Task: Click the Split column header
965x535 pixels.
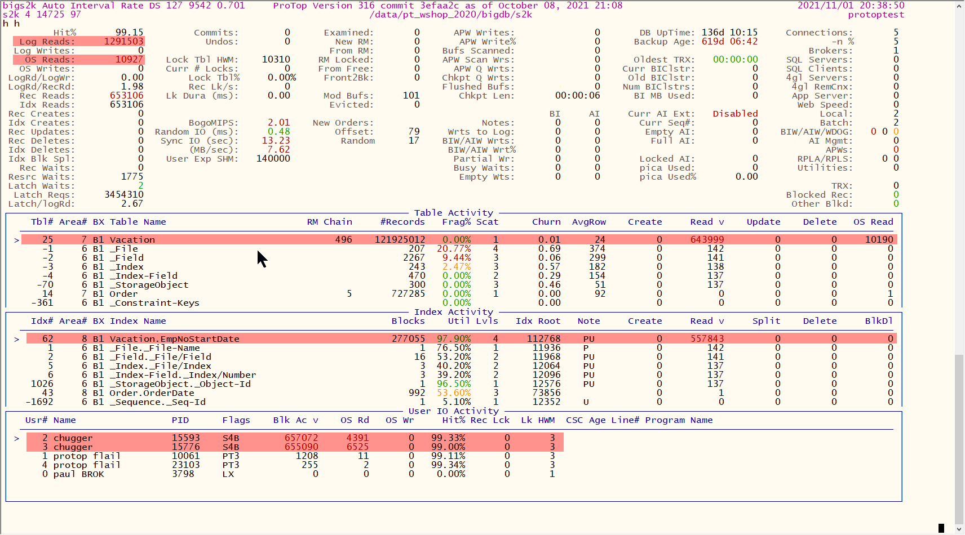Action: [767, 321]
